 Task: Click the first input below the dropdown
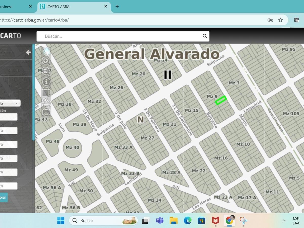[9, 117]
